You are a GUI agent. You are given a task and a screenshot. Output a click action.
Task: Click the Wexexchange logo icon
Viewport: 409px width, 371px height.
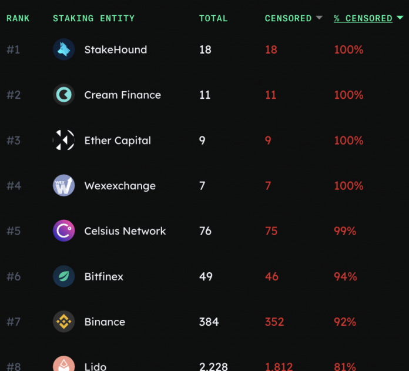pos(63,186)
